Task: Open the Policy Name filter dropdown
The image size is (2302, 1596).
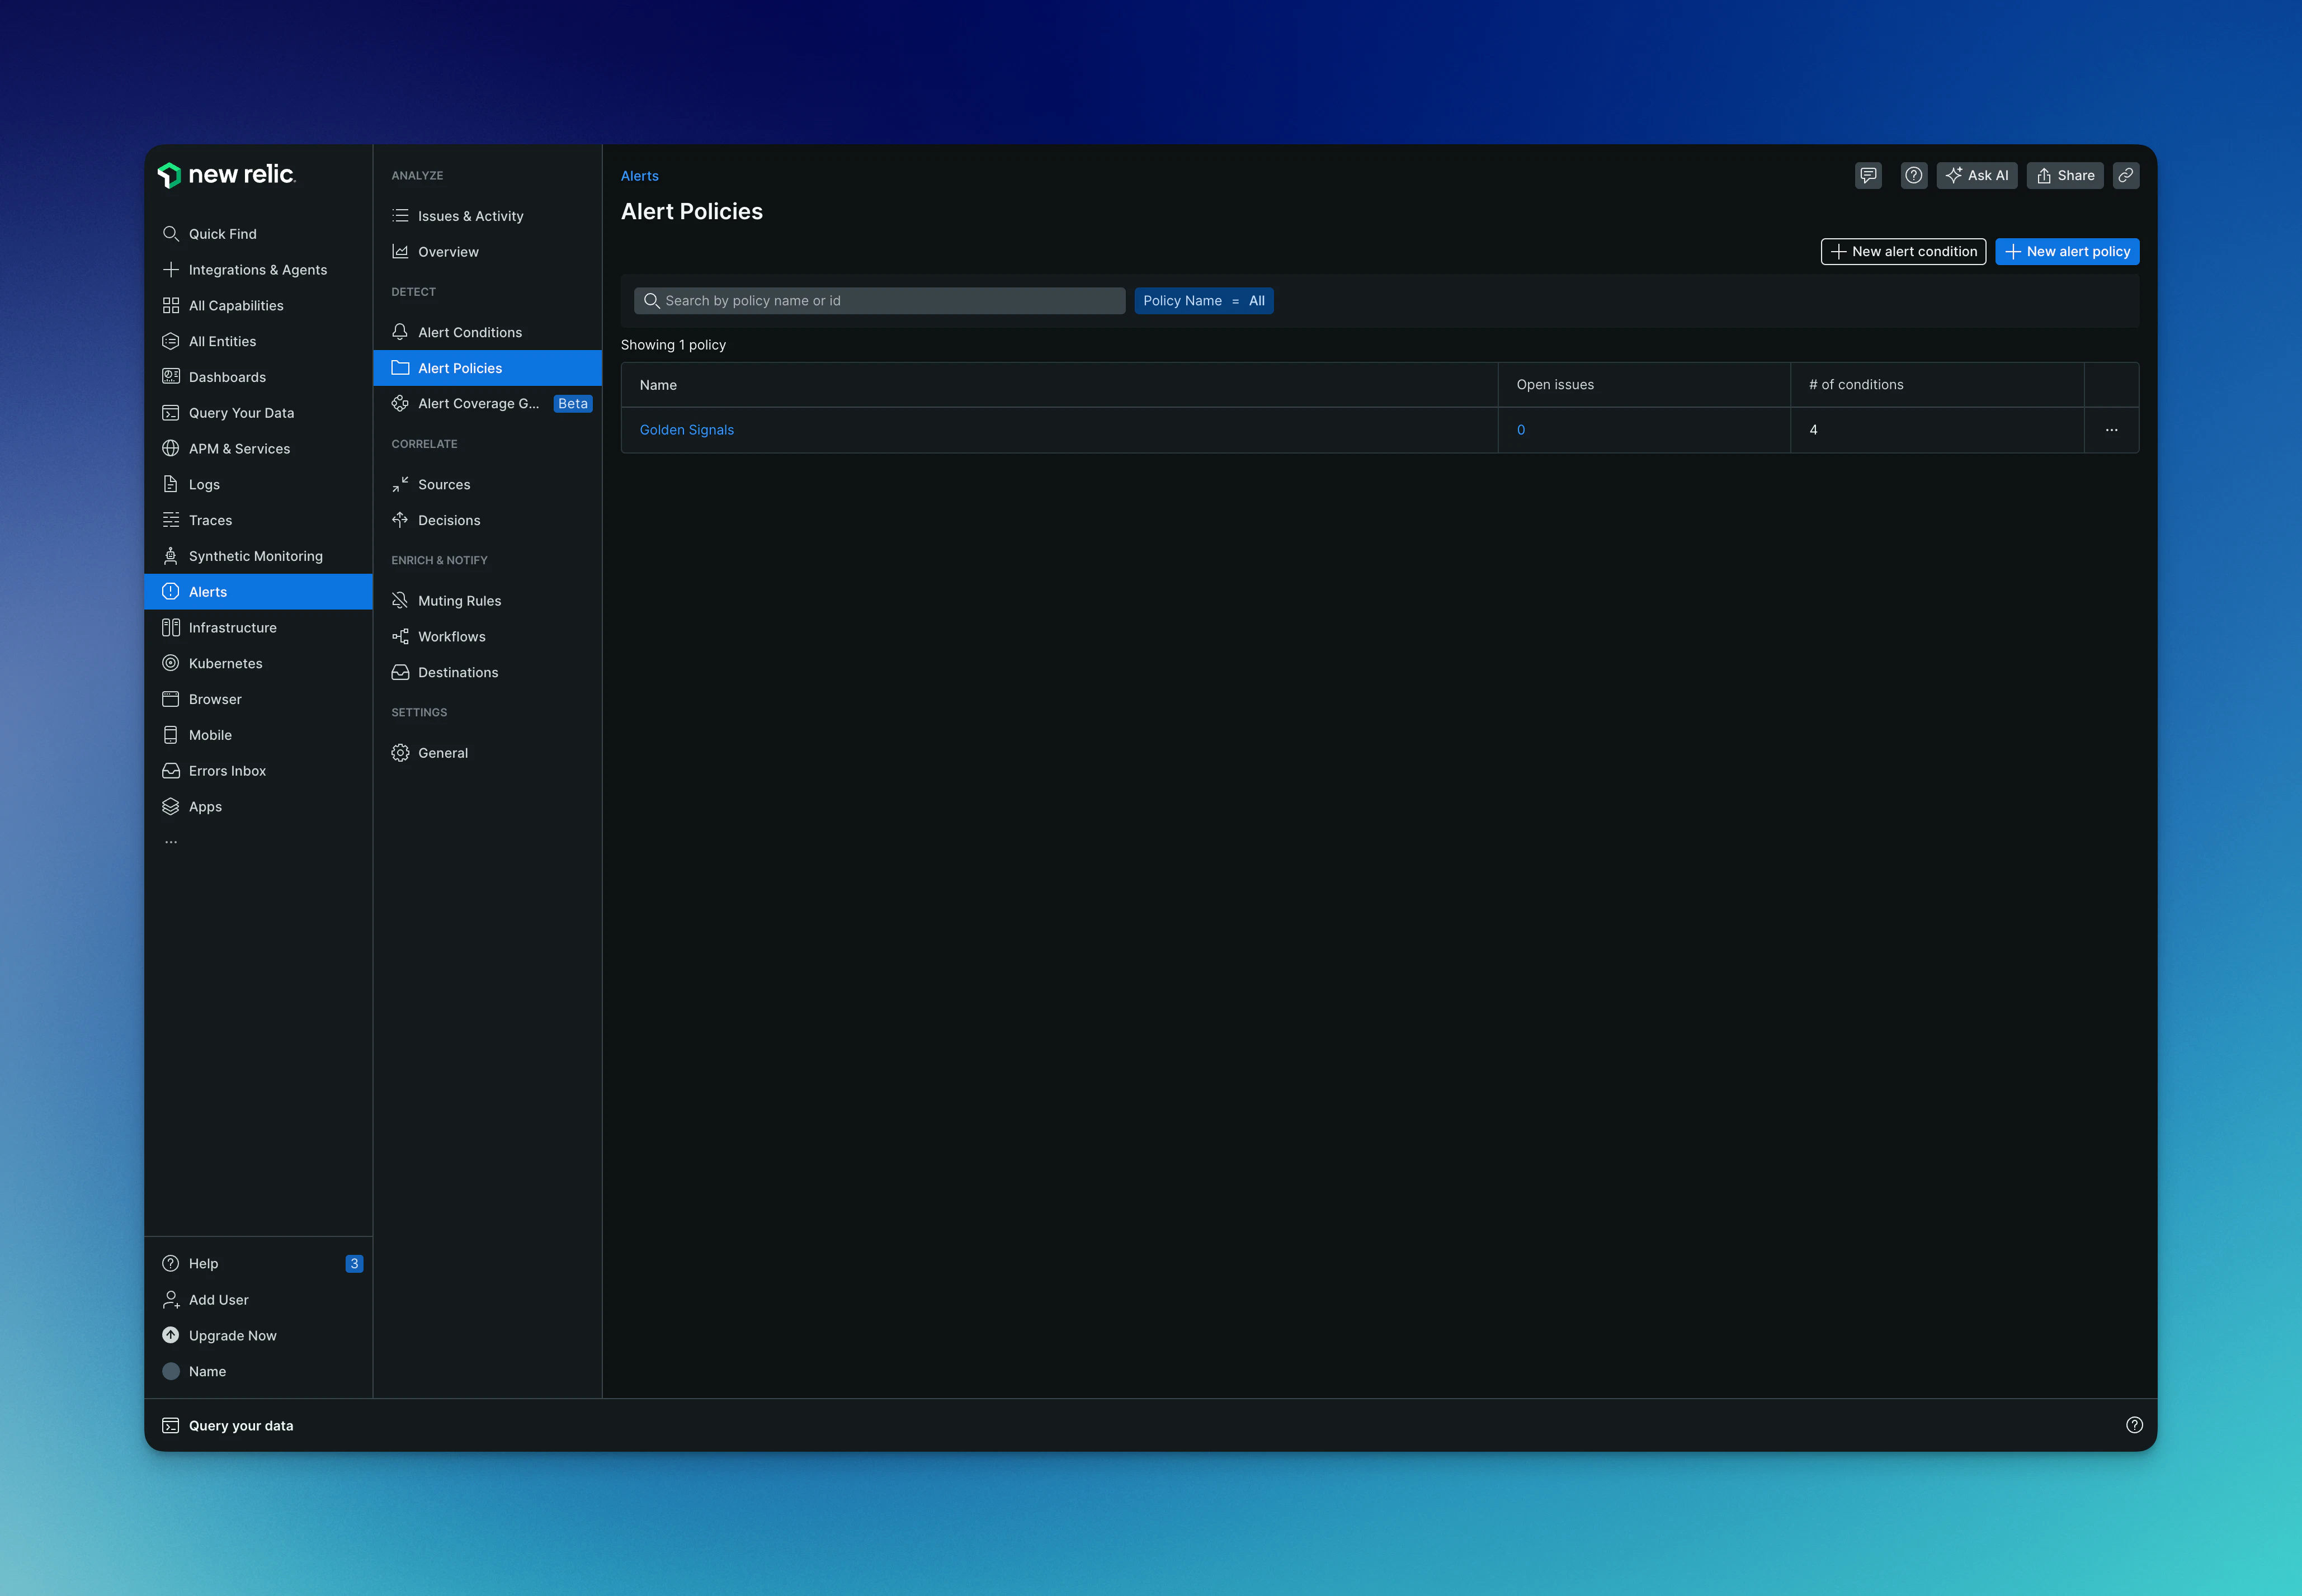Action: coord(1203,301)
